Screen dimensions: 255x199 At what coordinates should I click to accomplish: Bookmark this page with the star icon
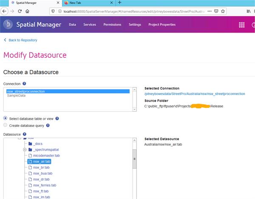coord(223,11)
